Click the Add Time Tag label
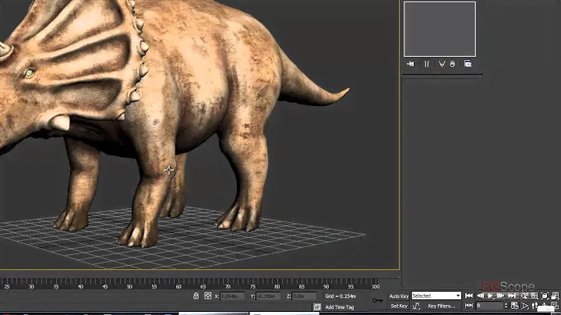The width and height of the screenshot is (561, 315). tap(340, 306)
